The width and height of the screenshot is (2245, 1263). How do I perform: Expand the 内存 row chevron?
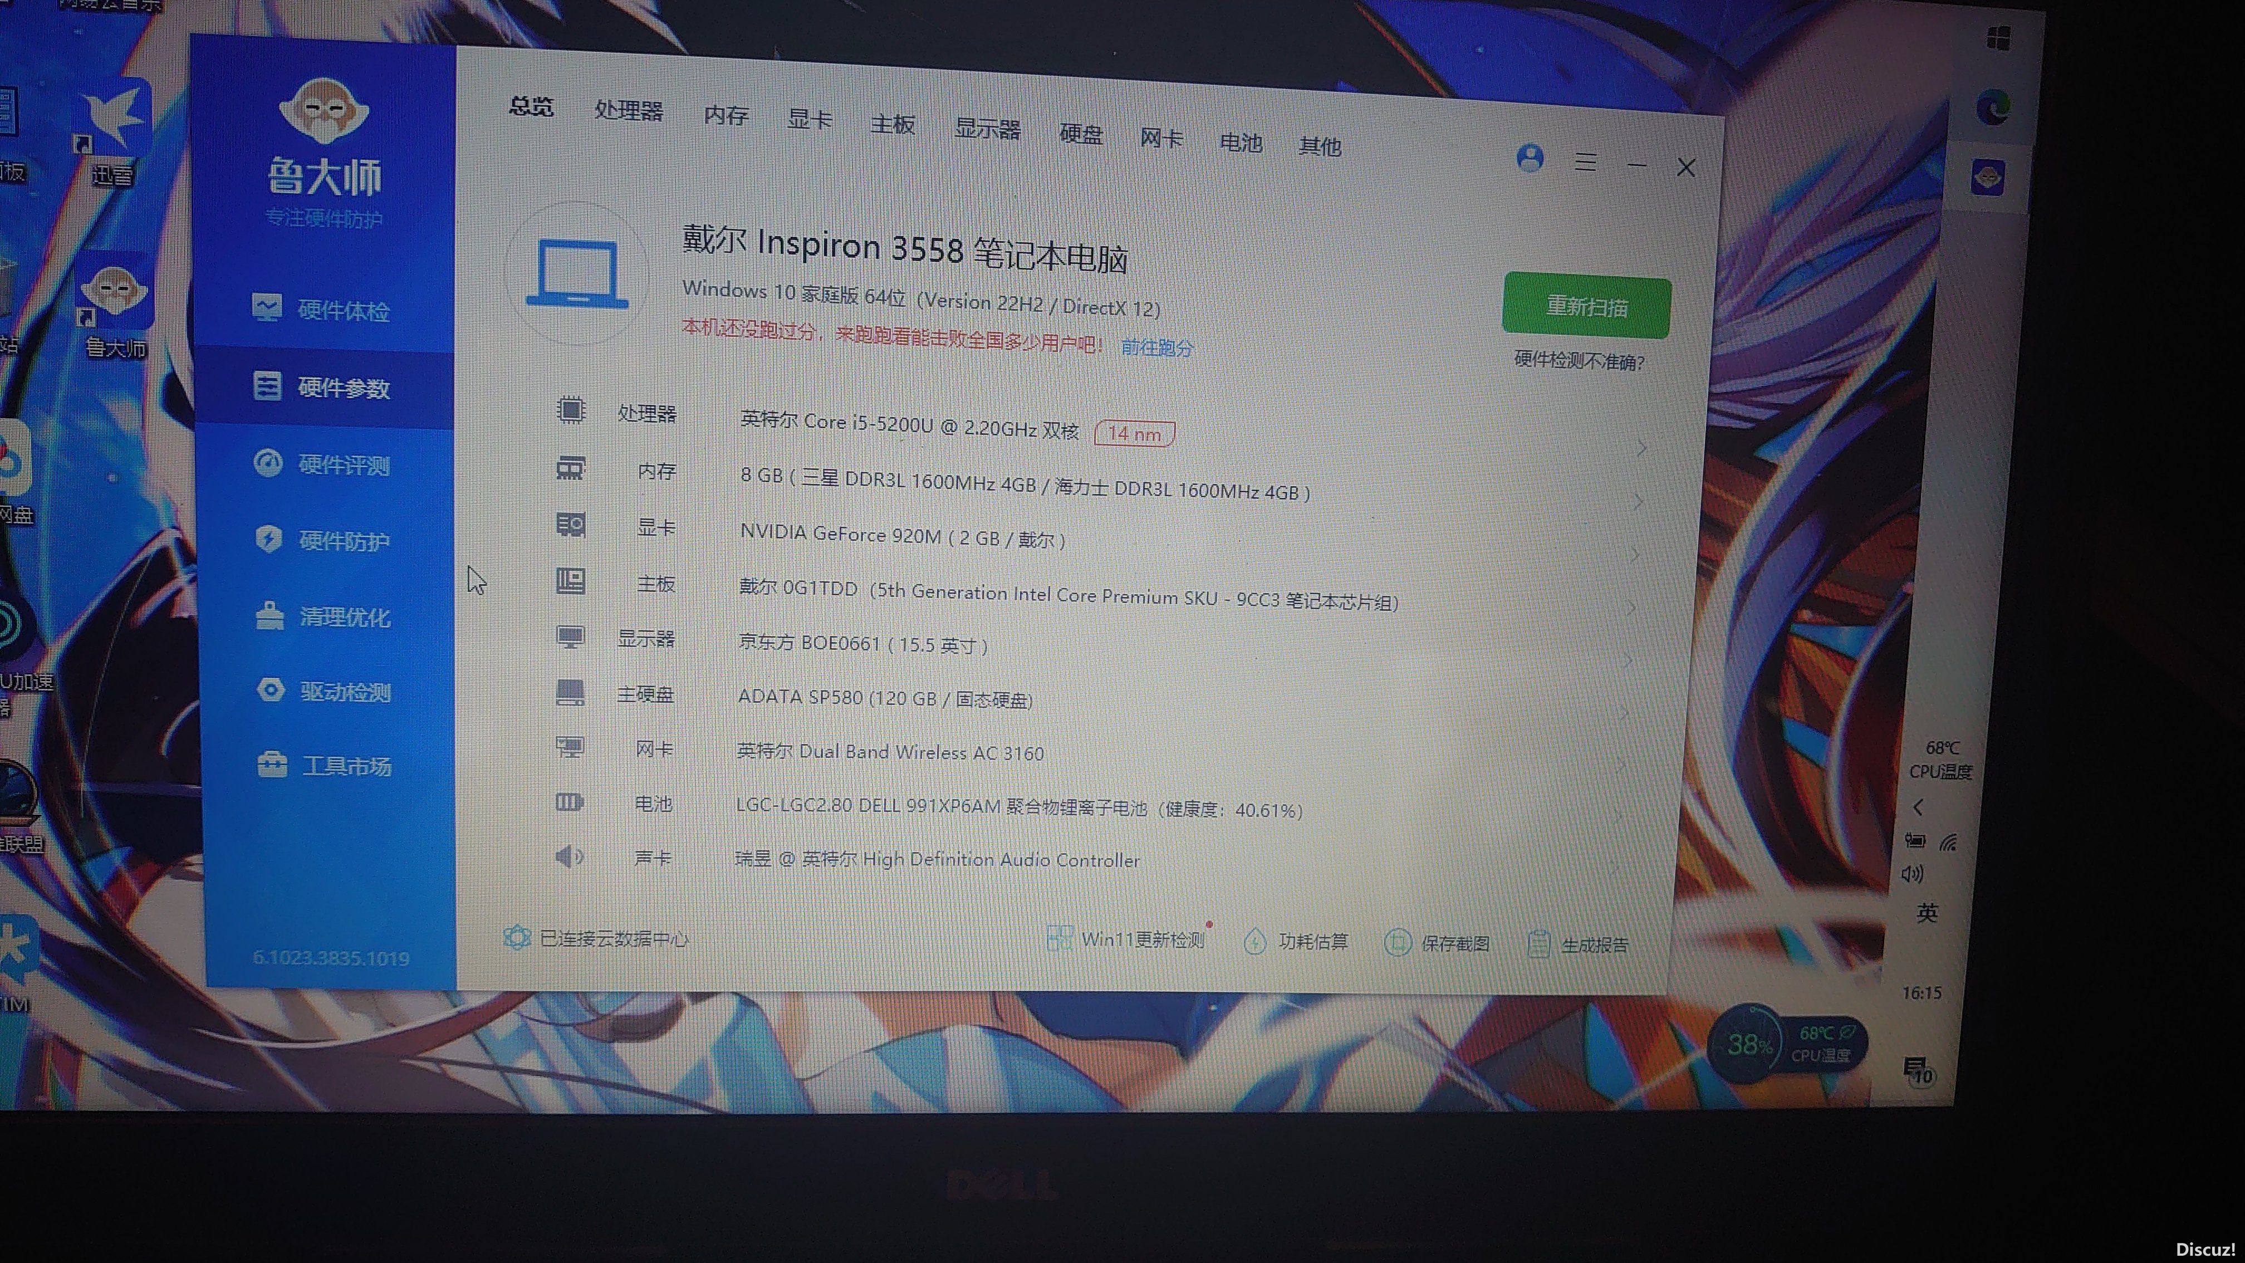pos(1639,501)
